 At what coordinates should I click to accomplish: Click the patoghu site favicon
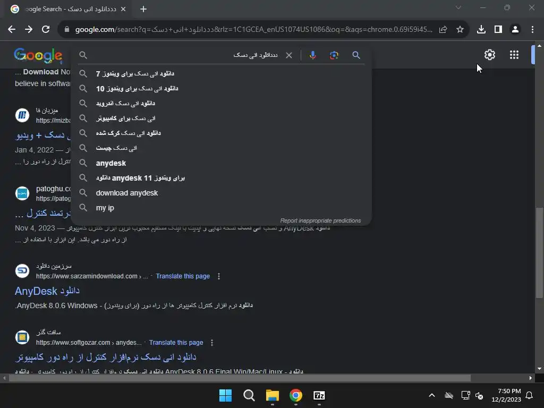tap(22, 193)
